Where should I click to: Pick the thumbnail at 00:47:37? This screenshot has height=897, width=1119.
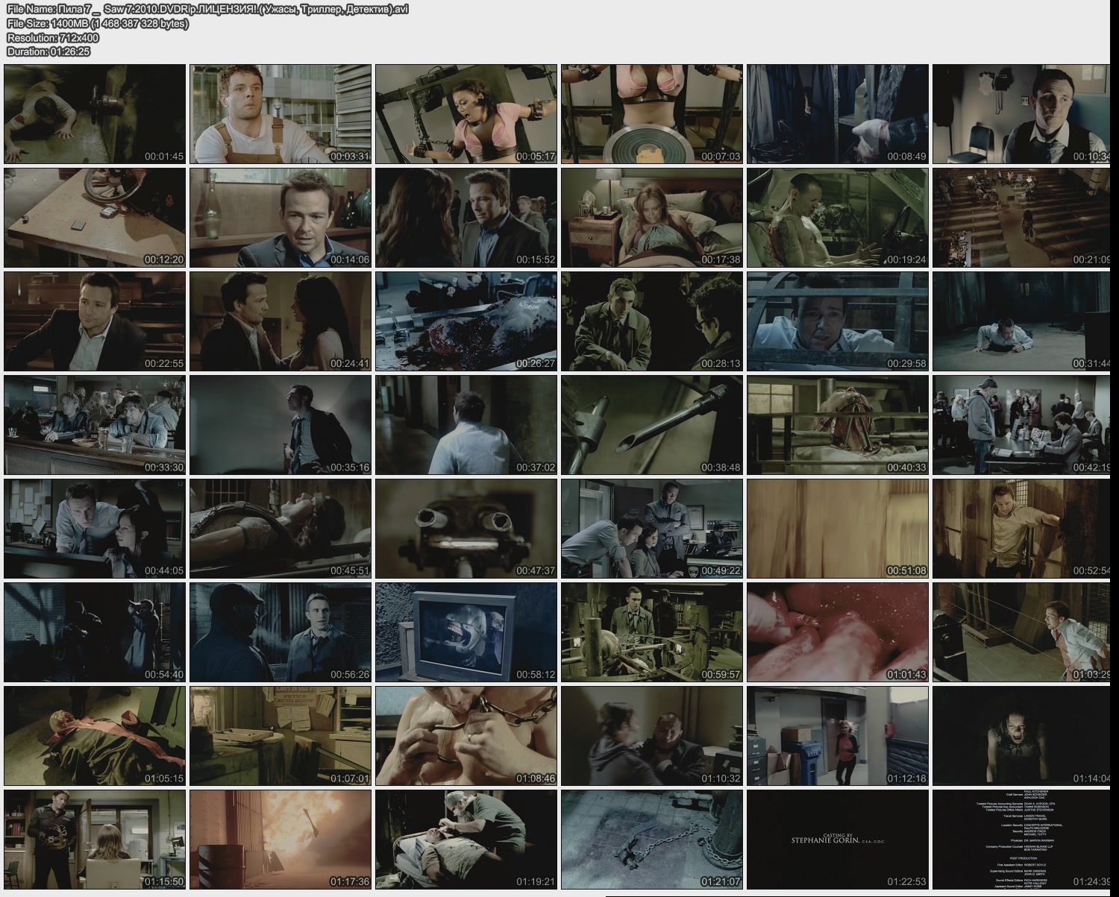tap(466, 529)
